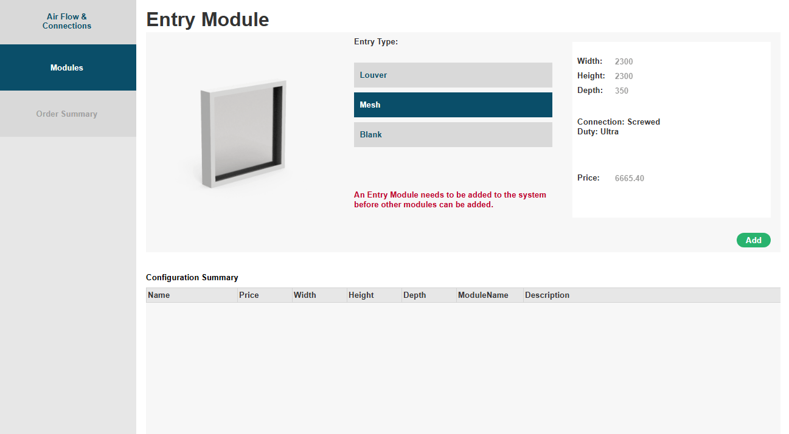
Task: Click the Depth value 350
Action: (622, 91)
